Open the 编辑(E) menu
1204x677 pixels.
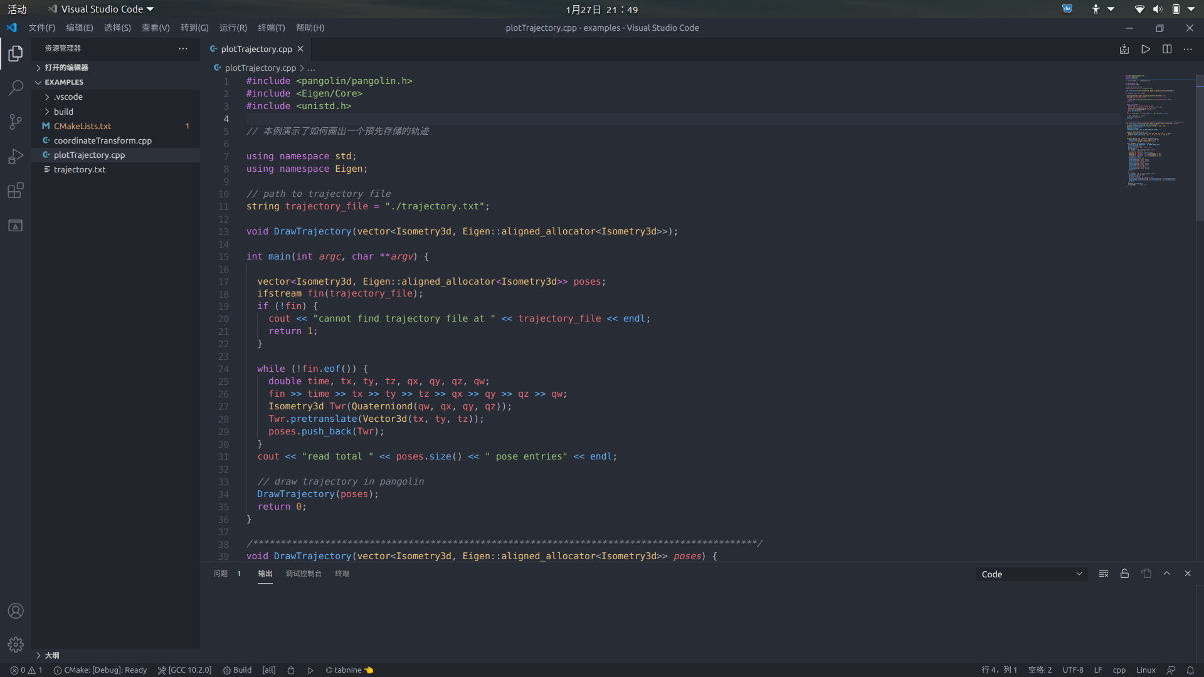click(x=80, y=28)
